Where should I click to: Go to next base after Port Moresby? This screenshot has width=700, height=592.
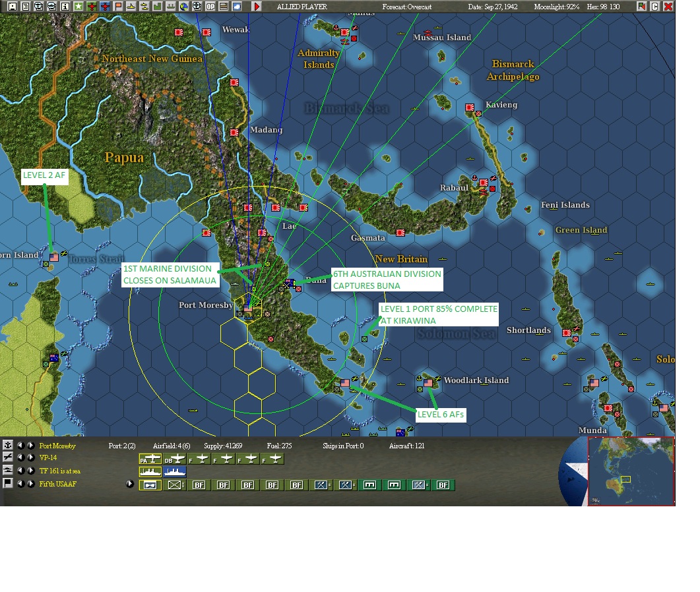30,445
